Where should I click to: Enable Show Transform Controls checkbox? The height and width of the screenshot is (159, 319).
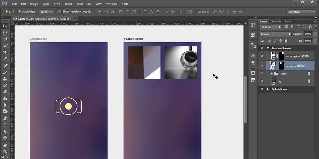point(60,12)
